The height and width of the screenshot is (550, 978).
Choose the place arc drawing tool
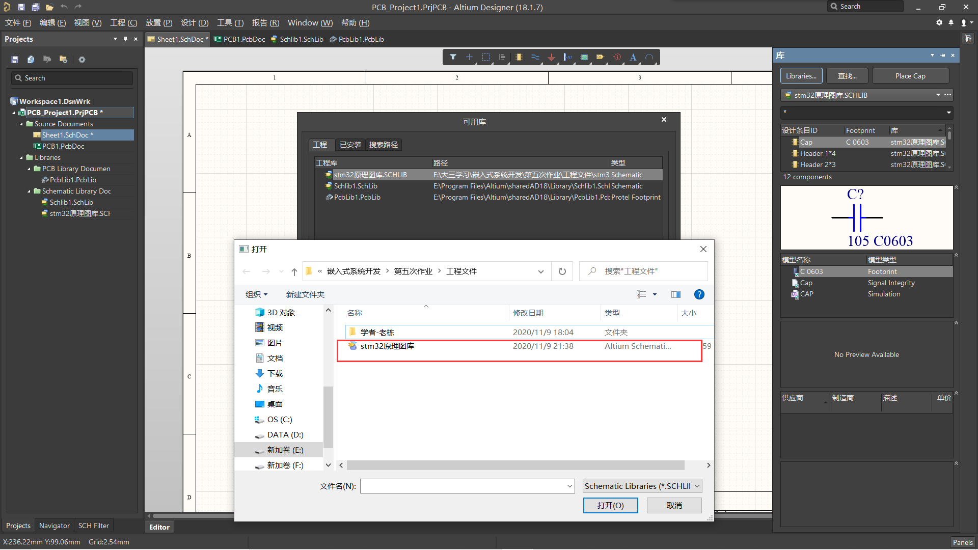coord(649,57)
